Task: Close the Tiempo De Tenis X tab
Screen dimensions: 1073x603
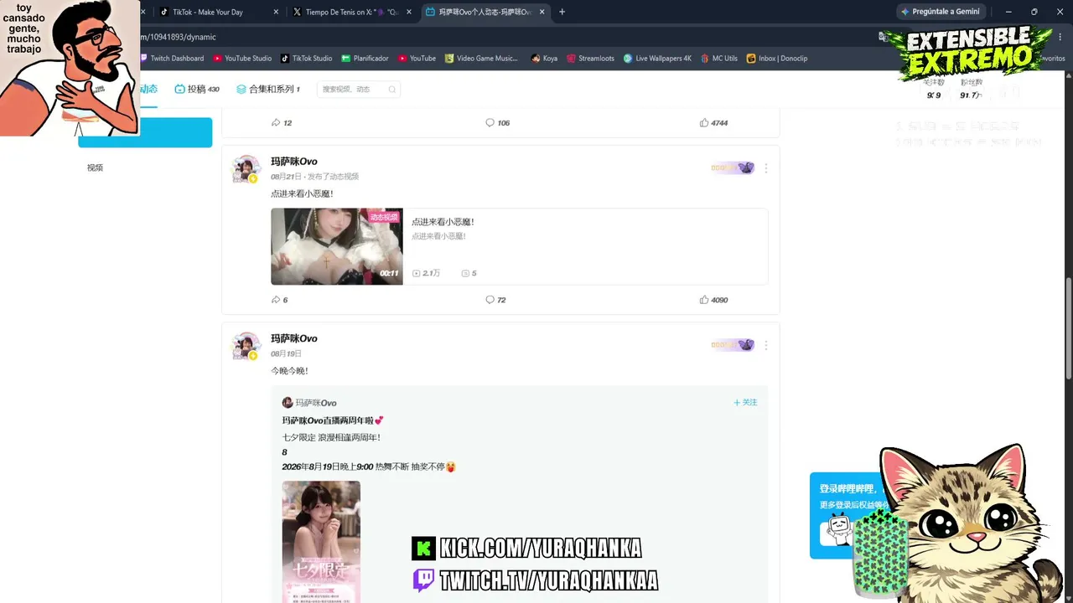Action: [409, 12]
